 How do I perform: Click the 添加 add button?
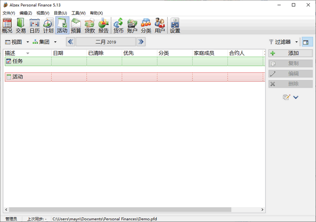290,53
